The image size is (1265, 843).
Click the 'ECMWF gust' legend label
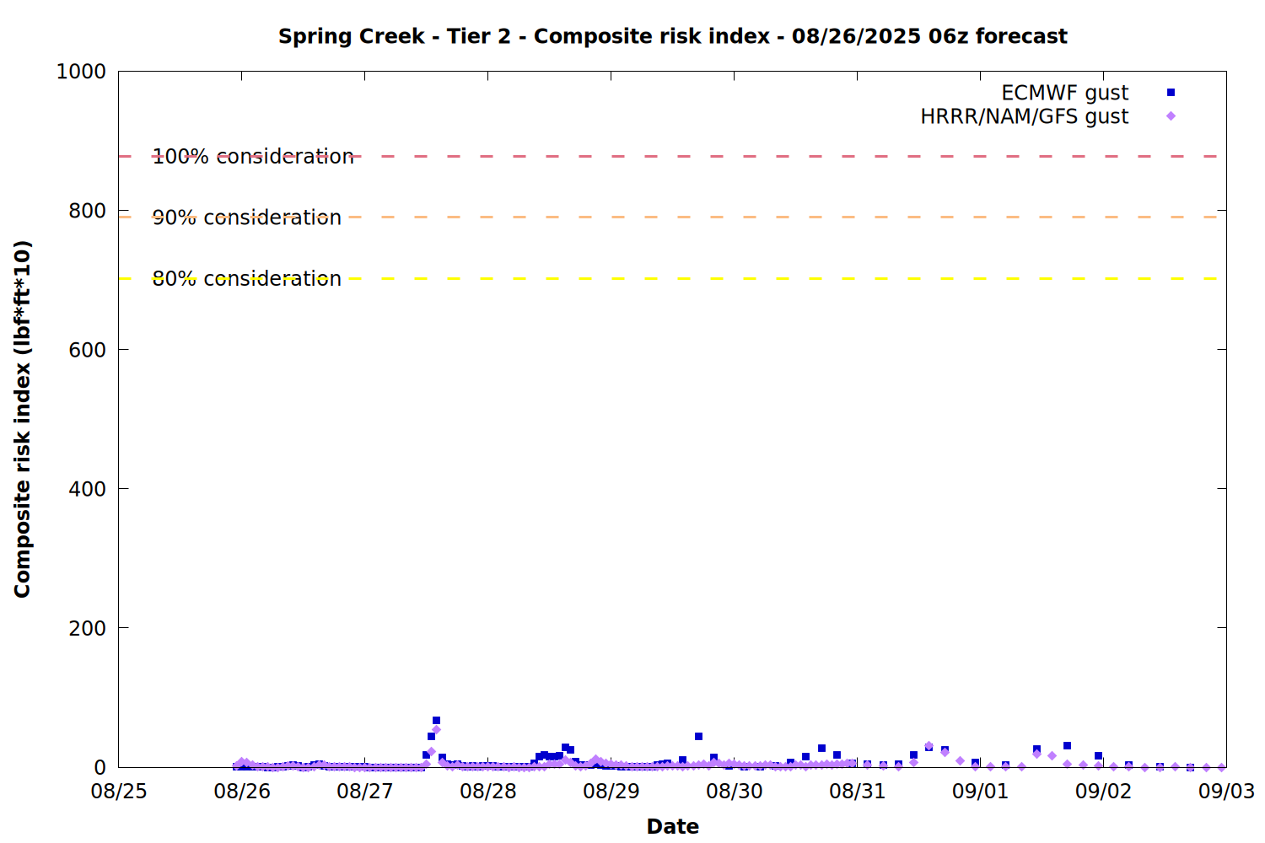tap(1064, 93)
